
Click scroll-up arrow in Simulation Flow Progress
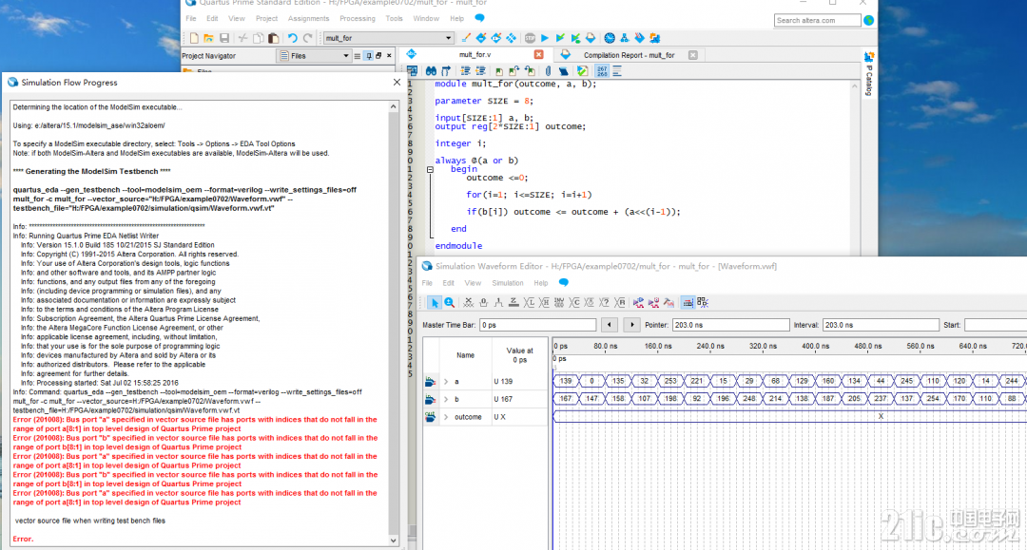click(x=393, y=106)
